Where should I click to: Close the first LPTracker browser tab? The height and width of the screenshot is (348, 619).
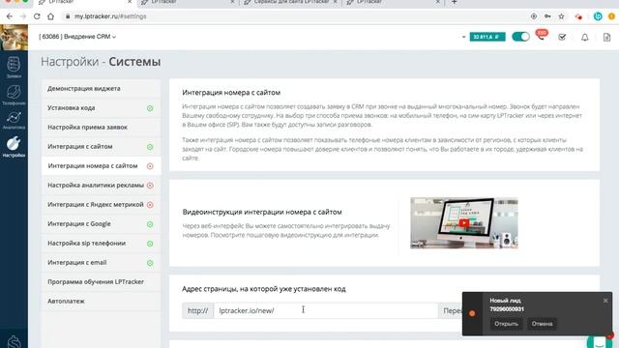[x=130, y=2]
